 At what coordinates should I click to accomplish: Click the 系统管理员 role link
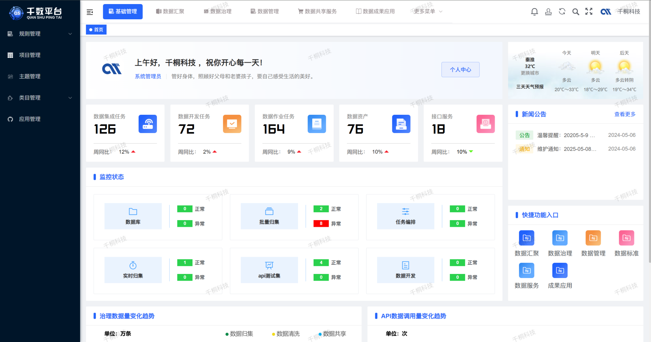148,77
